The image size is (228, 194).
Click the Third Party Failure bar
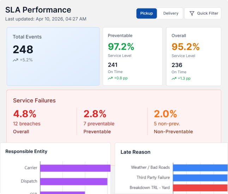200,178
